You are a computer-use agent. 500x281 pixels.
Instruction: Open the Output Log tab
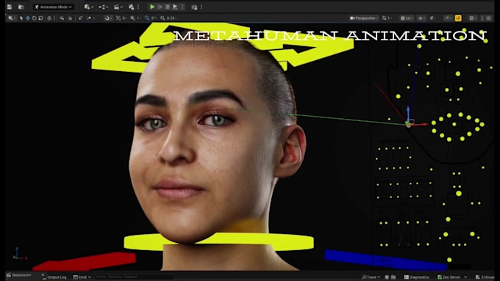54,277
